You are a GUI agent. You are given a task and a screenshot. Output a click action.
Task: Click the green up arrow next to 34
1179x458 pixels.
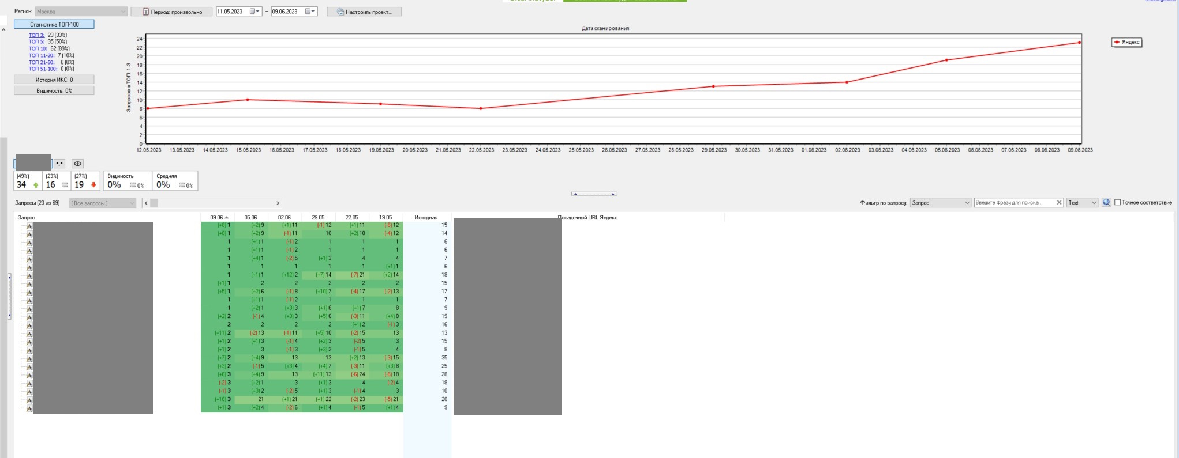point(36,185)
